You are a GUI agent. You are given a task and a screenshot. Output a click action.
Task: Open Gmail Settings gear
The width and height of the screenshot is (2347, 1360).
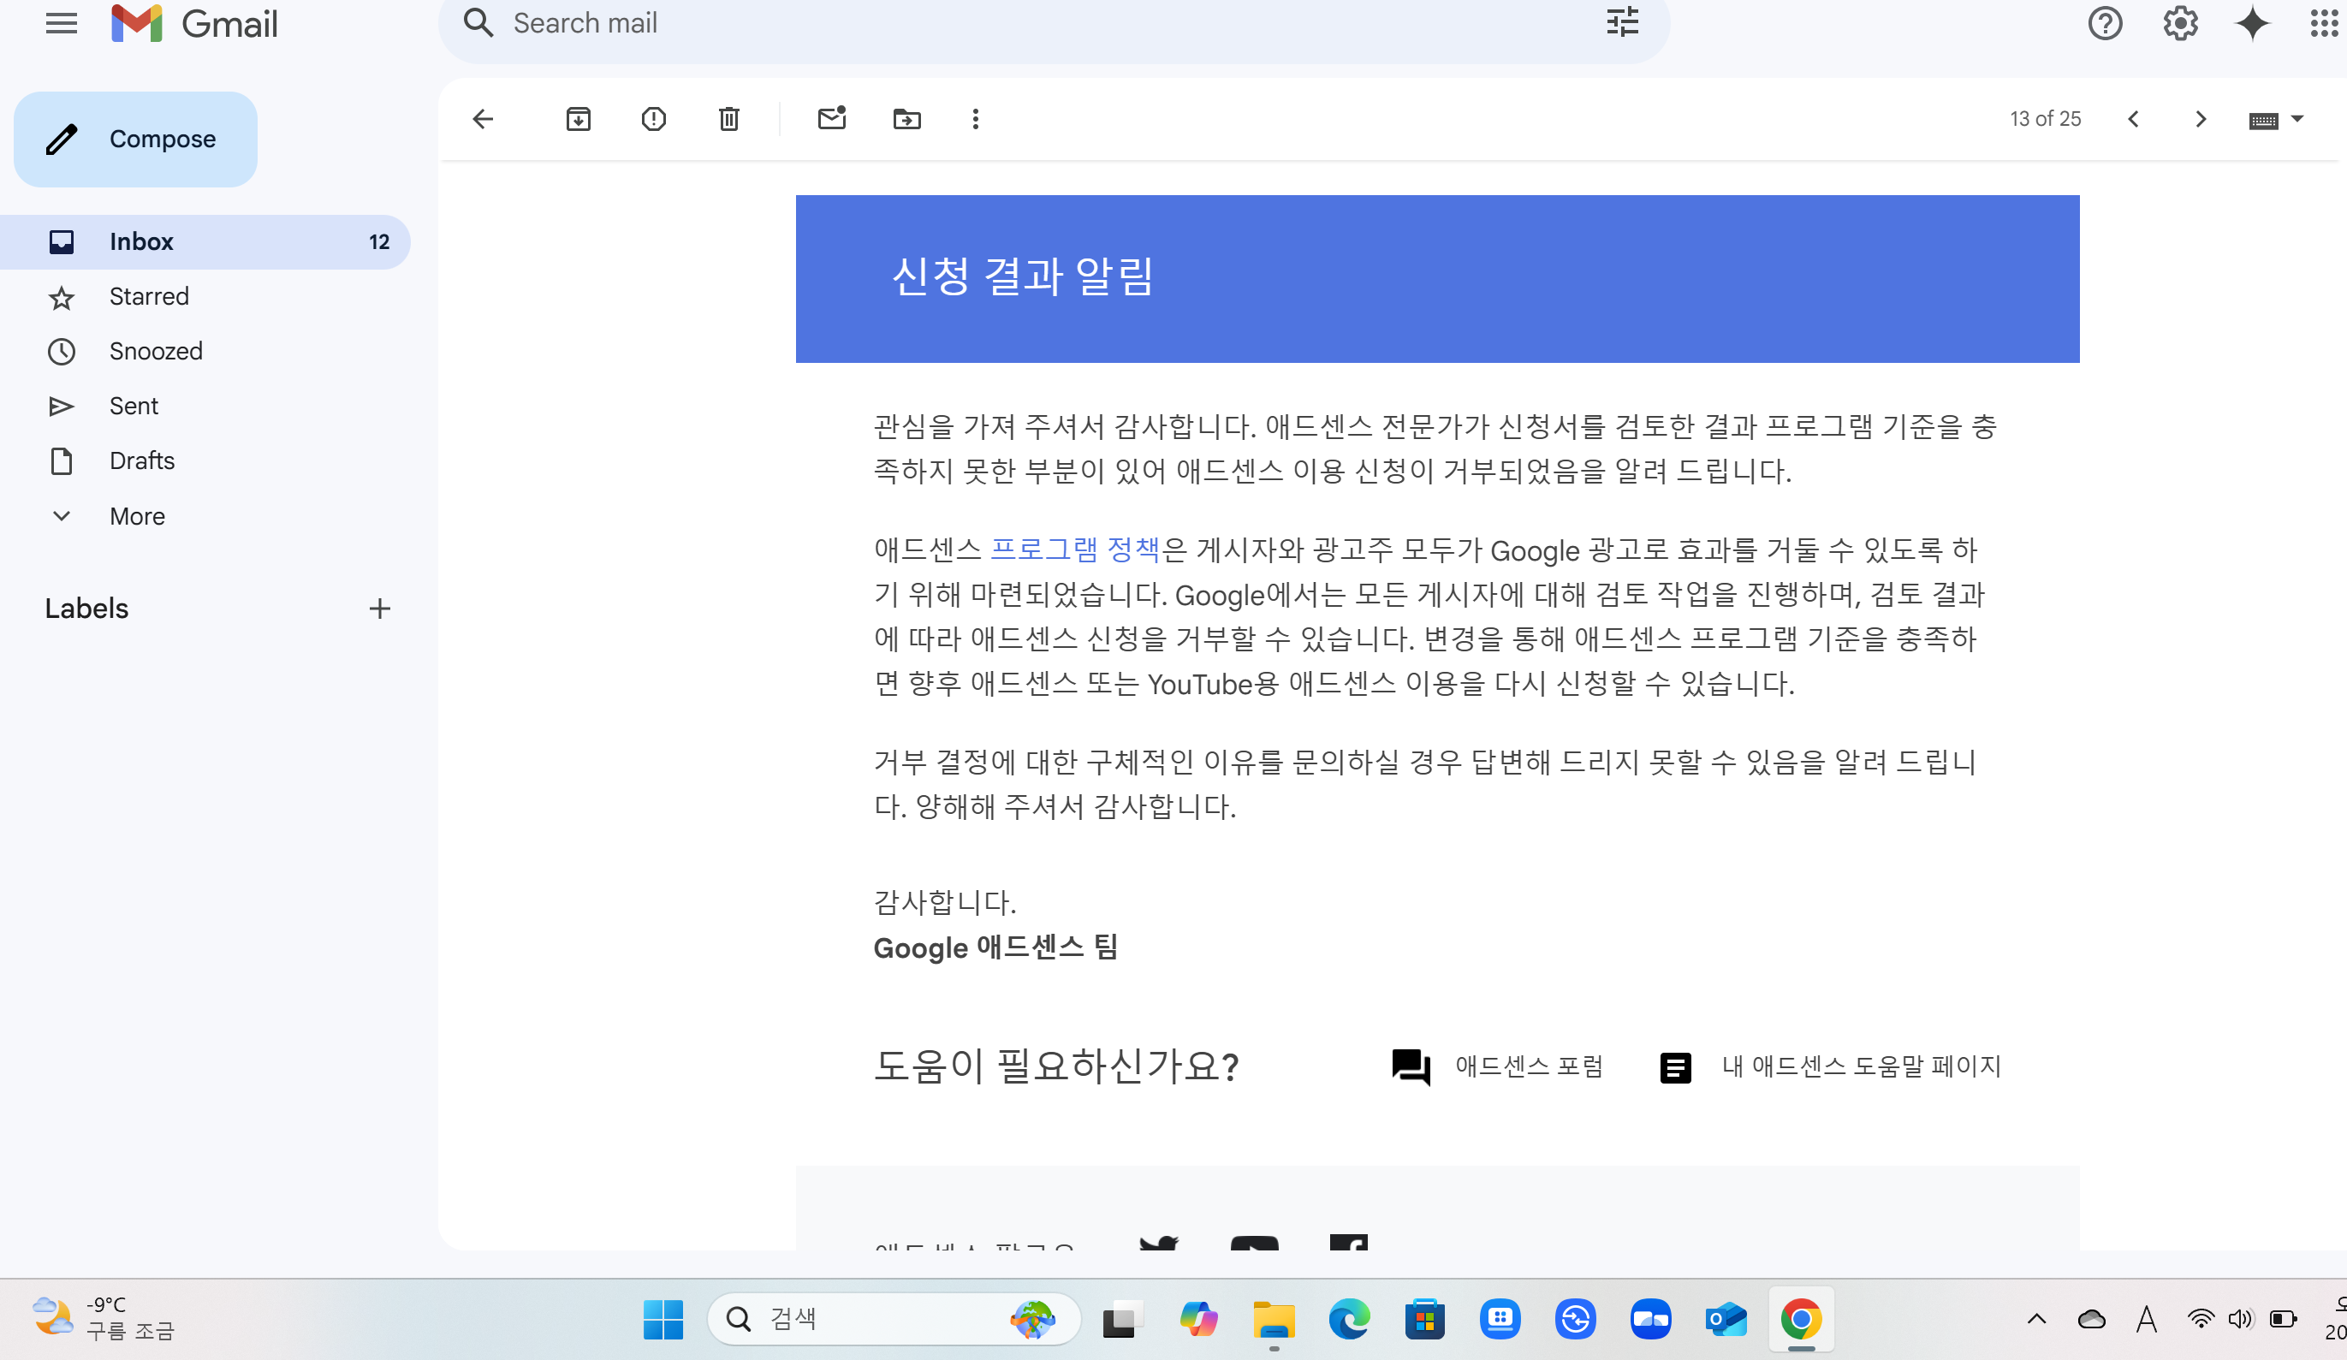point(2179,23)
